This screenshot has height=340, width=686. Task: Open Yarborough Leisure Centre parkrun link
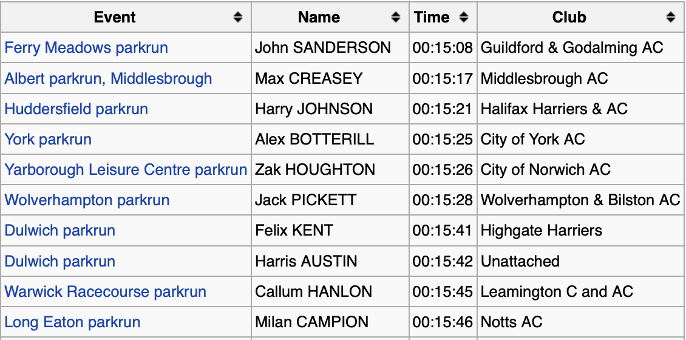126,169
